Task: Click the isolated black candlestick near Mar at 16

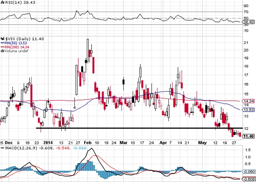Action: pyautogui.click(x=124, y=83)
